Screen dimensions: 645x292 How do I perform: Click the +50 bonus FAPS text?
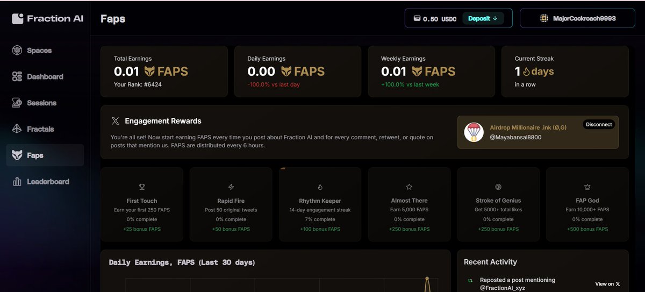pos(231,229)
